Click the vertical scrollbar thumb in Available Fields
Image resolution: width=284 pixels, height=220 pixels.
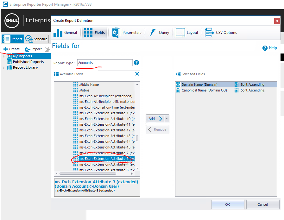coord(137,138)
